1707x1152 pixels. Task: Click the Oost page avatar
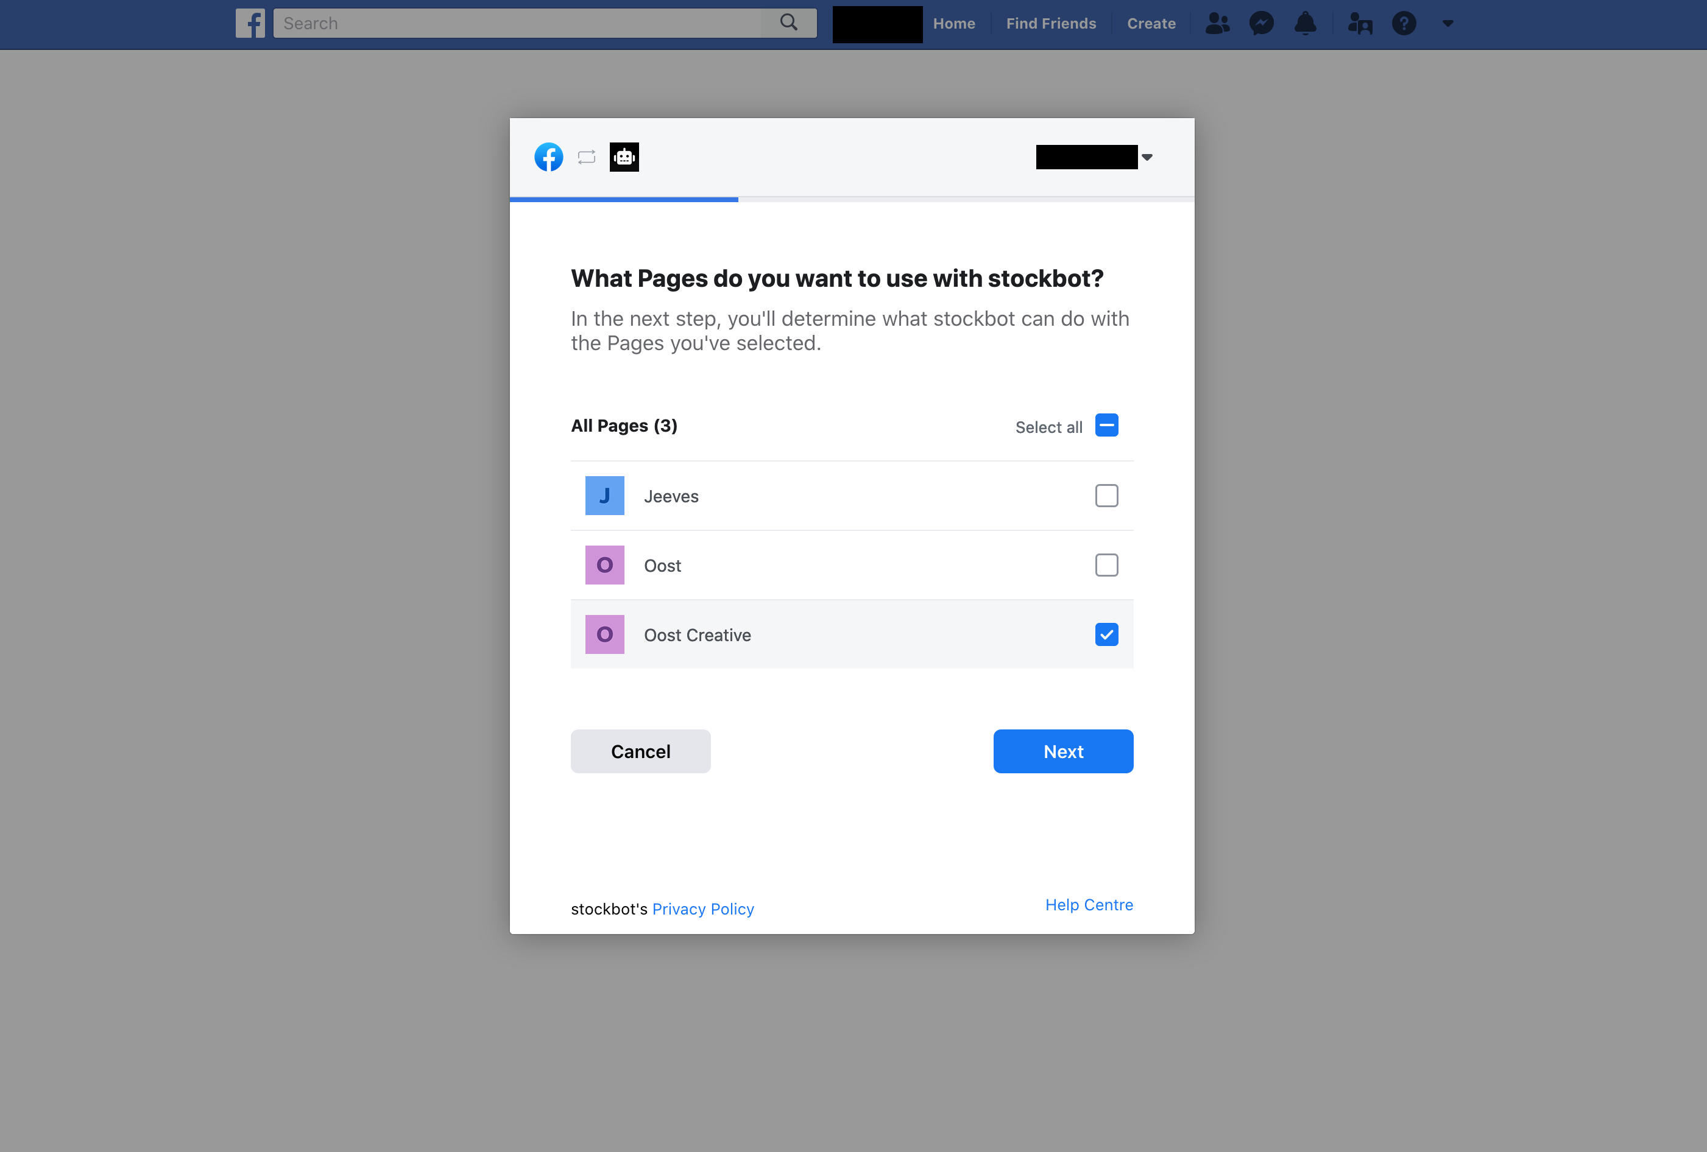[604, 564]
